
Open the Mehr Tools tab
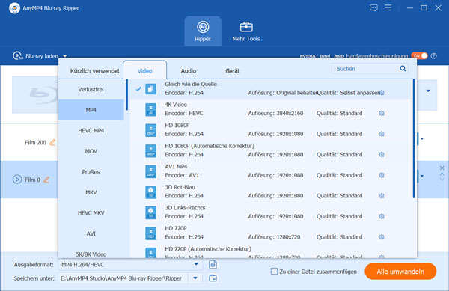point(246,31)
